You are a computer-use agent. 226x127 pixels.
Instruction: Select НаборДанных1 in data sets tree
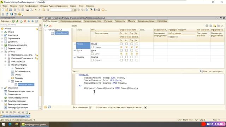coord(61,33)
